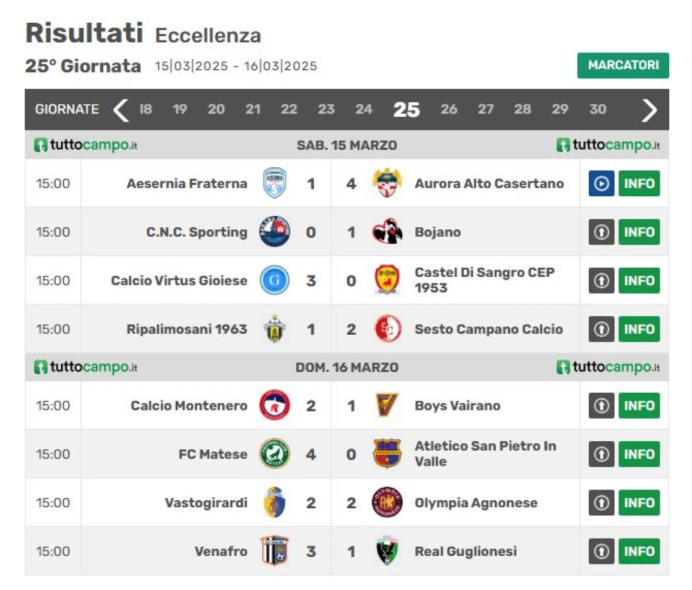Screen dimensions: 692x590
Task: Open Castel Di Sangro CEP 1953 team link
Action: pyautogui.click(x=484, y=280)
